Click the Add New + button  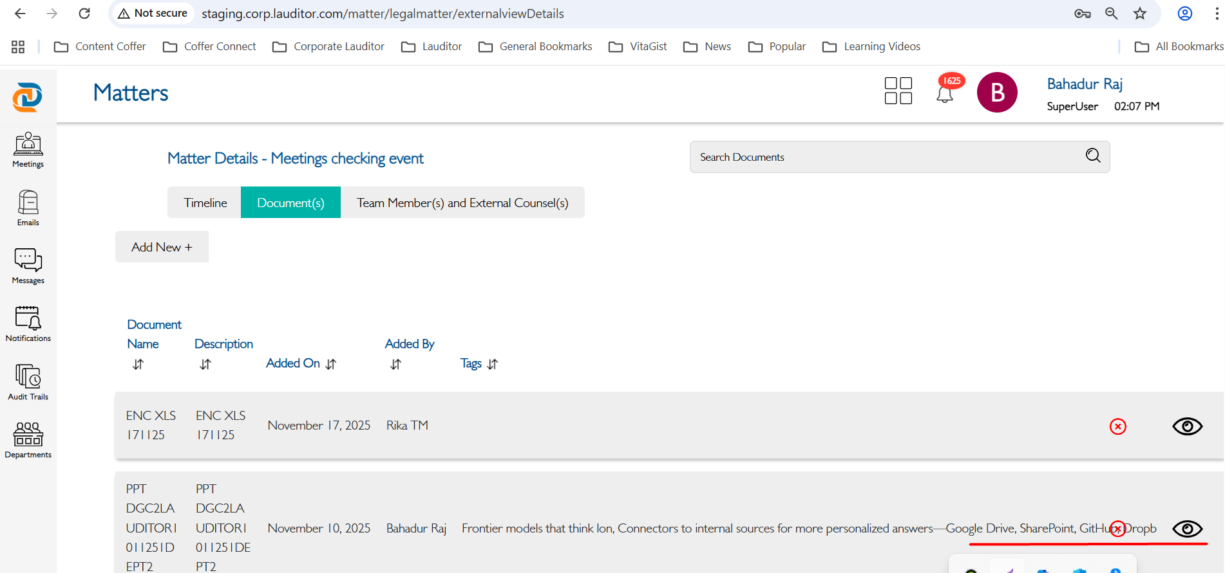(x=162, y=247)
